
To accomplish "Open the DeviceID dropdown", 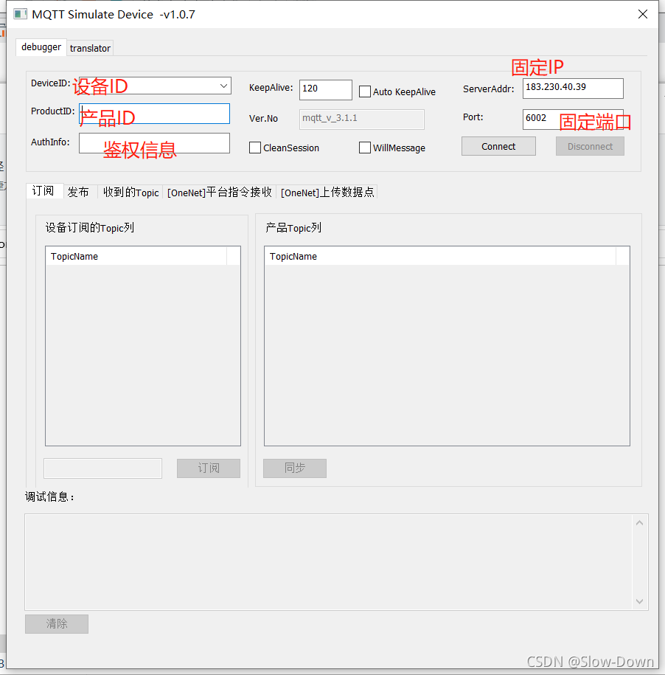I will [223, 86].
